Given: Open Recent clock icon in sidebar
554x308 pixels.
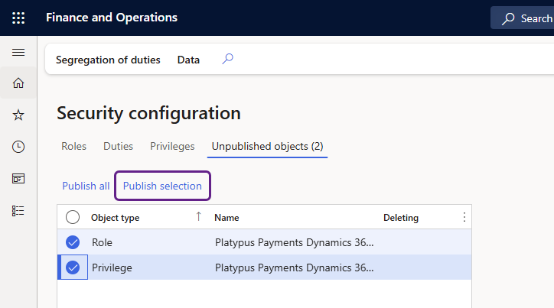Looking at the screenshot, I should point(18,147).
